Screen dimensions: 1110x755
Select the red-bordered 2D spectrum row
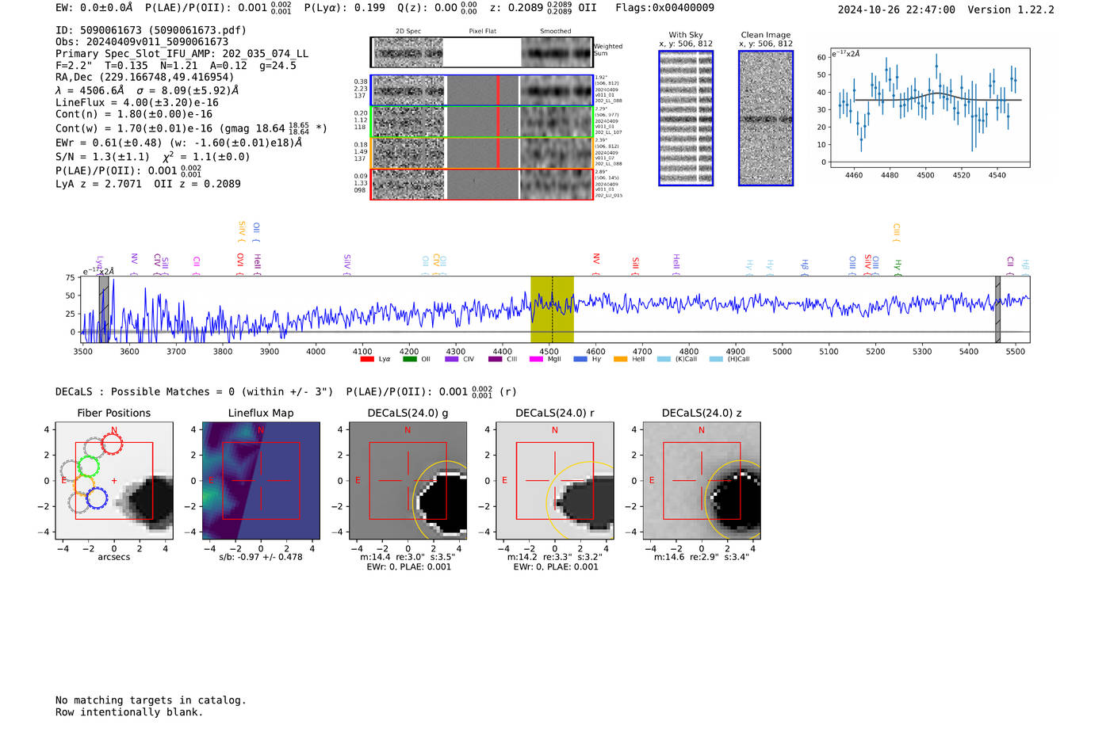point(482,184)
